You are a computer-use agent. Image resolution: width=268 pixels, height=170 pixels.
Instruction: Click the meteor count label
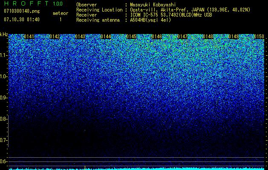(x=61, y=13)
